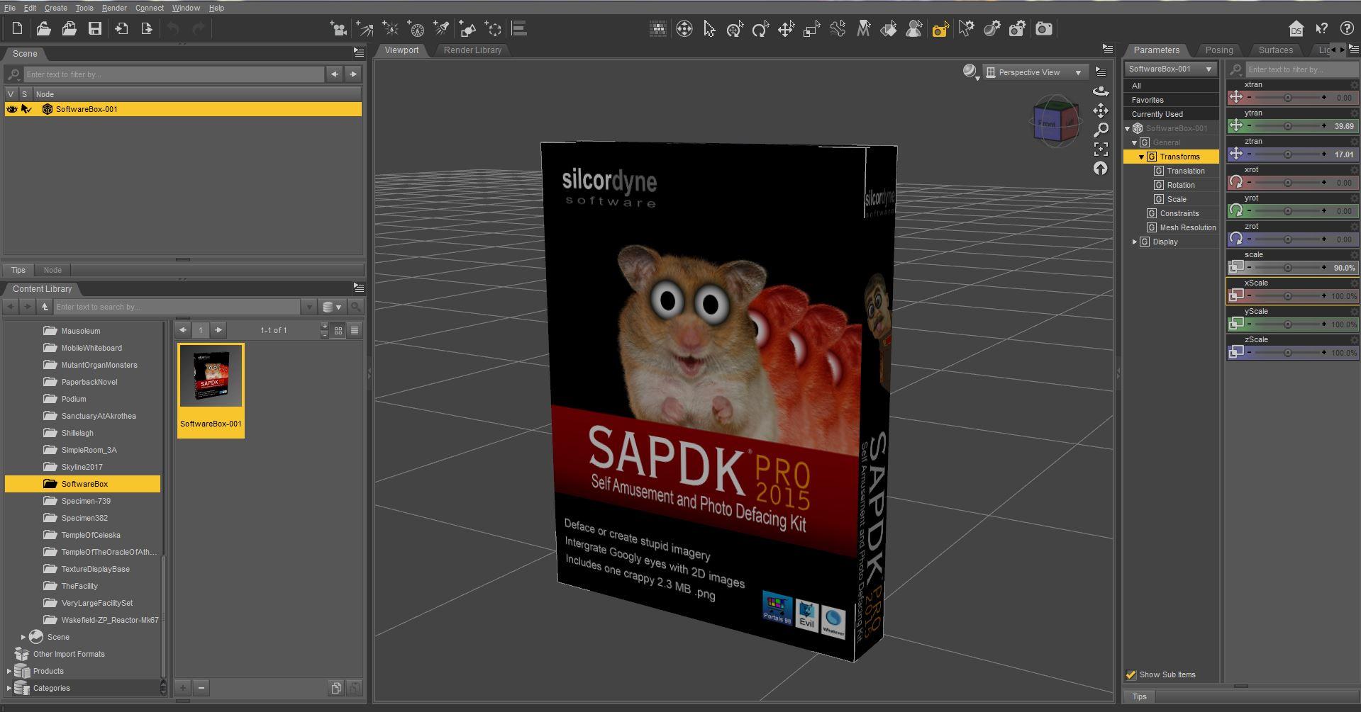Click the viewport orbit camera icon
Image resolution: width=1361 pixels, height=712 pixels.
(1101, 91)
